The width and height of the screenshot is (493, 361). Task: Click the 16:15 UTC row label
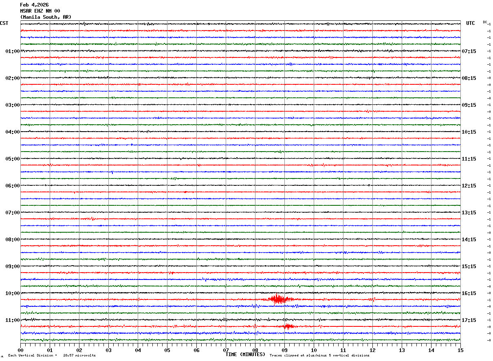point(469,293)
